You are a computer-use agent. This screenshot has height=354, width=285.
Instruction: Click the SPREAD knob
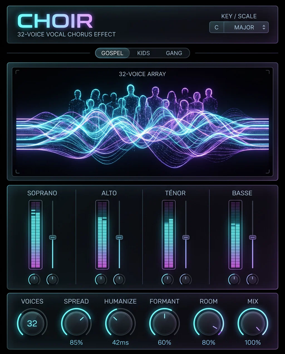tap(76, 323)
